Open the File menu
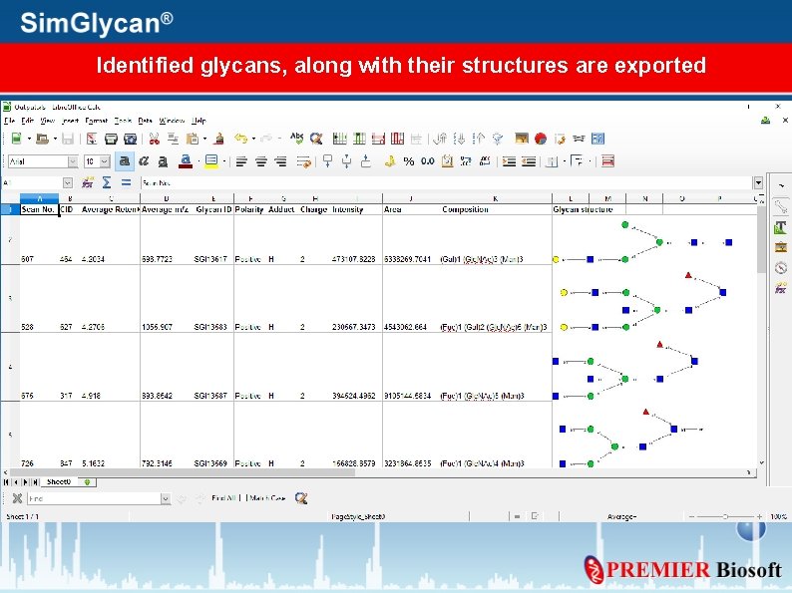Image resolution: width=792 pixels, height=593 pixels. coord(10,121)
